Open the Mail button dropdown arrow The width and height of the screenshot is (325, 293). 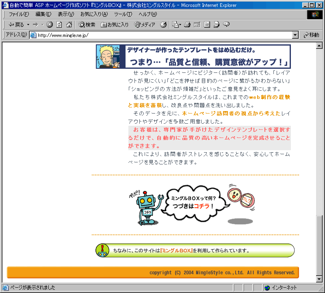pos(180,25)
